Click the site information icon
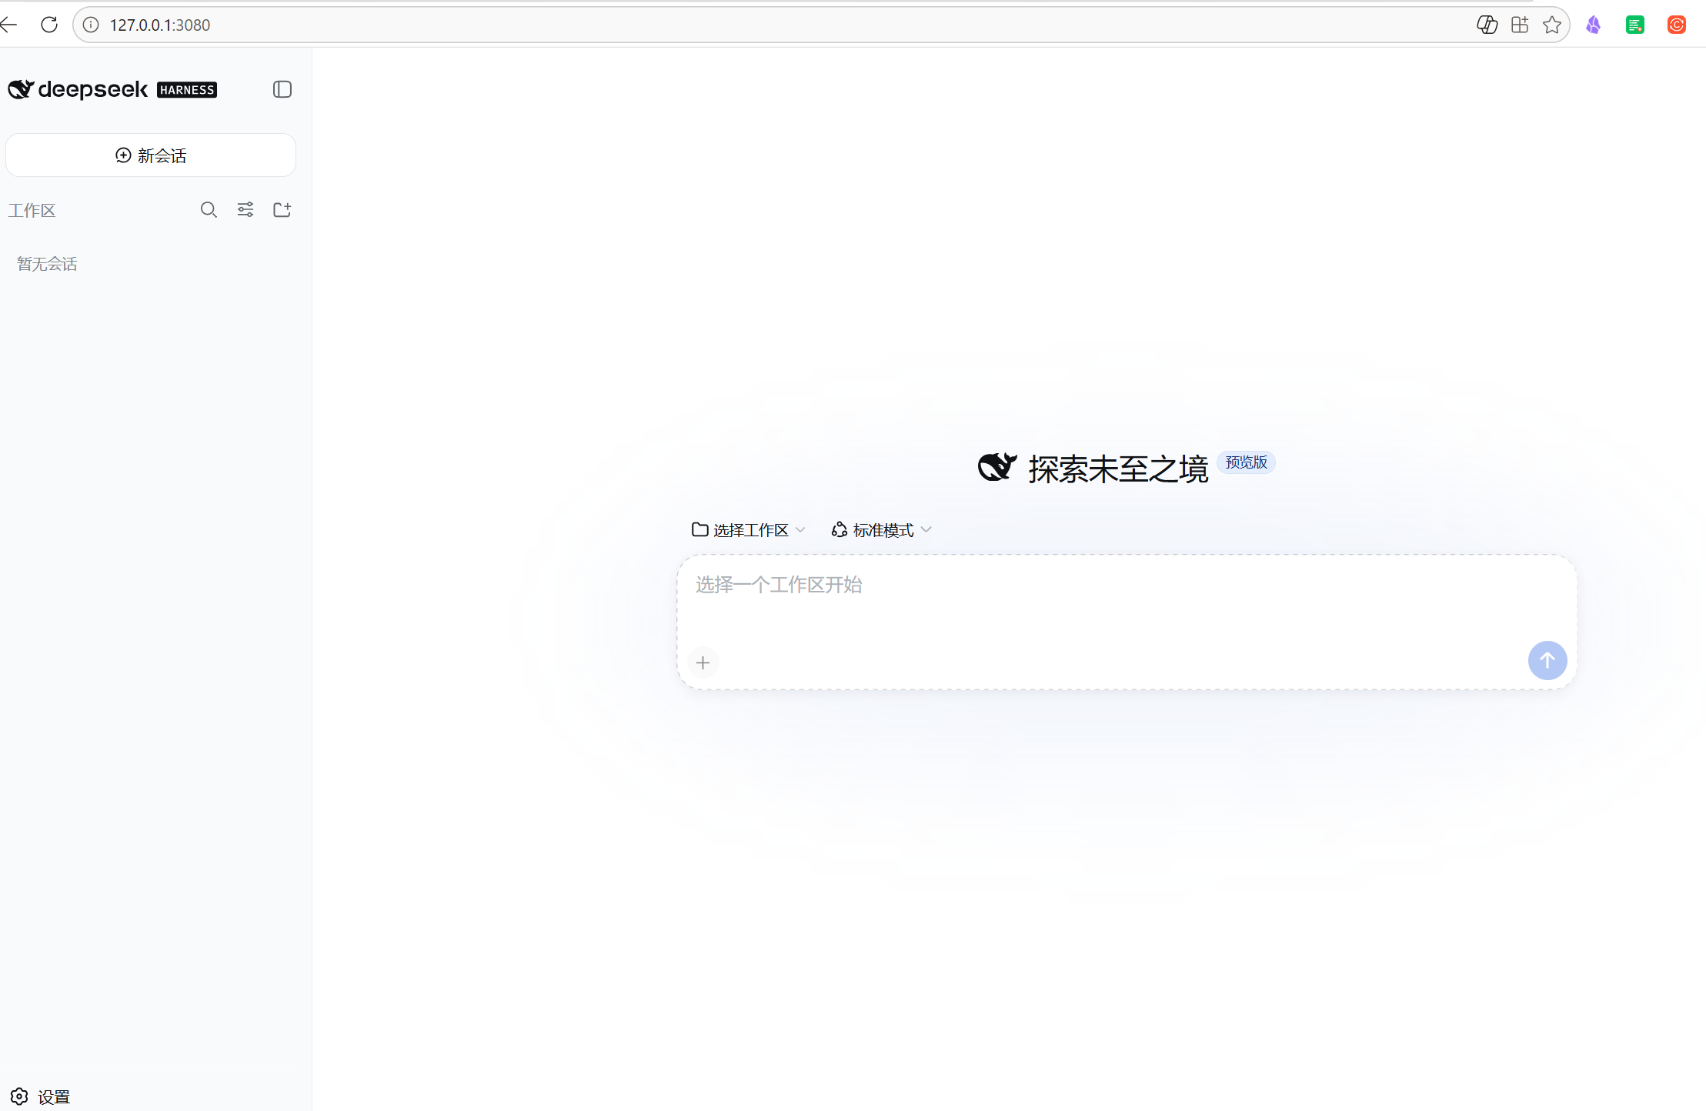The width and height of the screenshot is (1706, 1111). point(91,25)
